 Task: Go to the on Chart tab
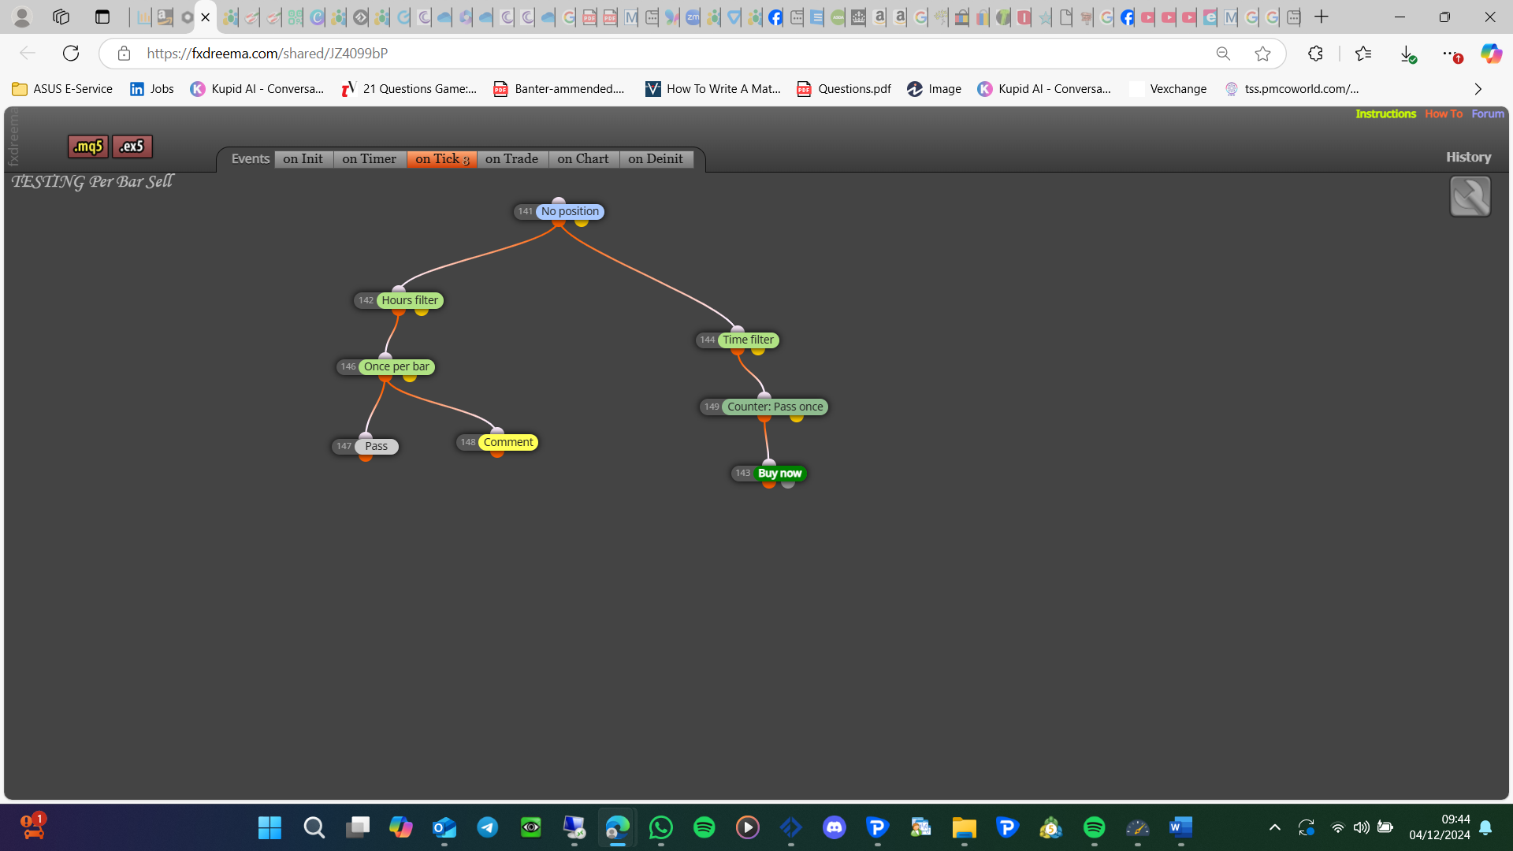tap(583, 159)
